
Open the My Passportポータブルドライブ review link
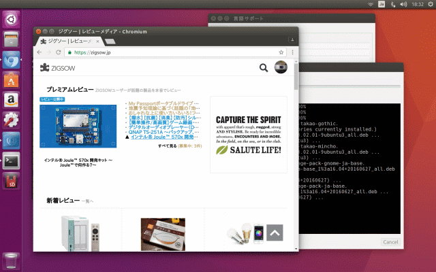163,103
